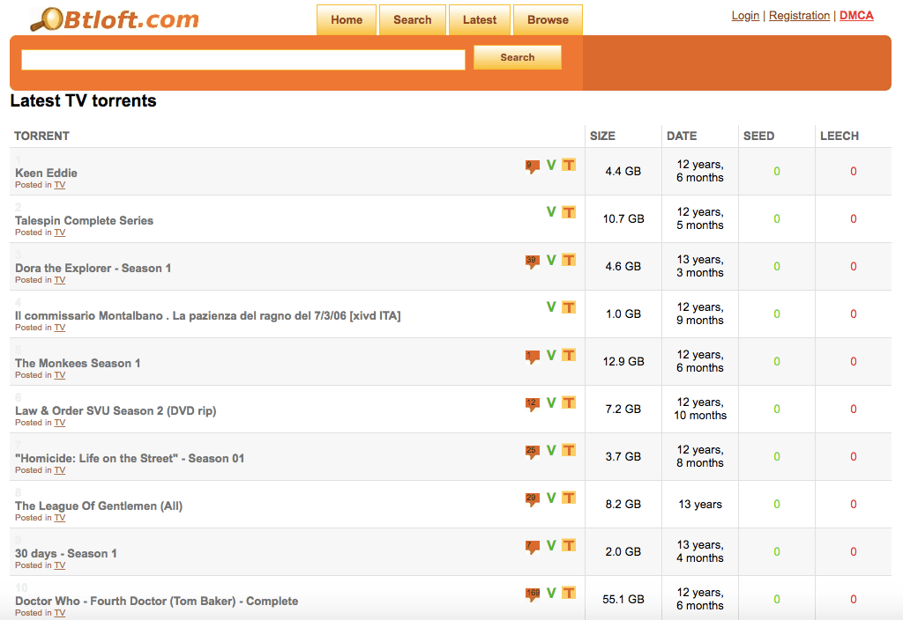The width and height of the screenshot is (903, 620).
Task: Open comment bubble for The Monkees Season 1
Action: pyautogui.click(x=532, y=357)
